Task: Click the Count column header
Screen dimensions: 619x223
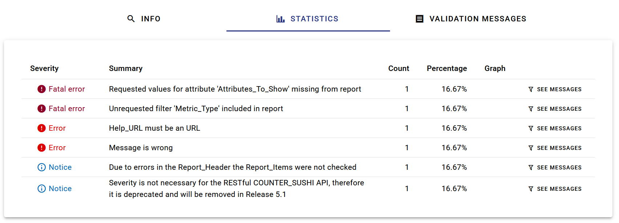Action: point(398,68)
